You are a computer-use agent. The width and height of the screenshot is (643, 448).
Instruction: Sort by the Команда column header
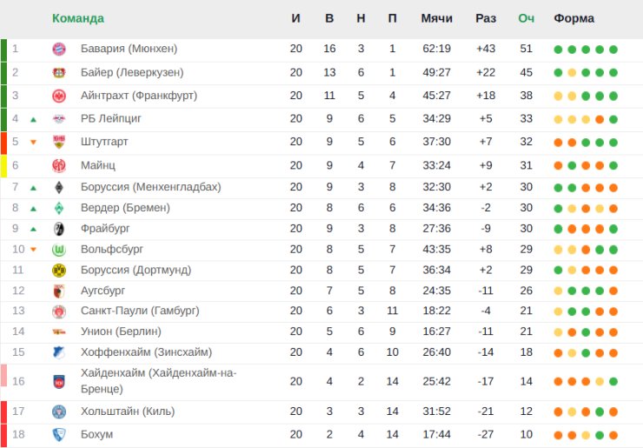(78, 18)
